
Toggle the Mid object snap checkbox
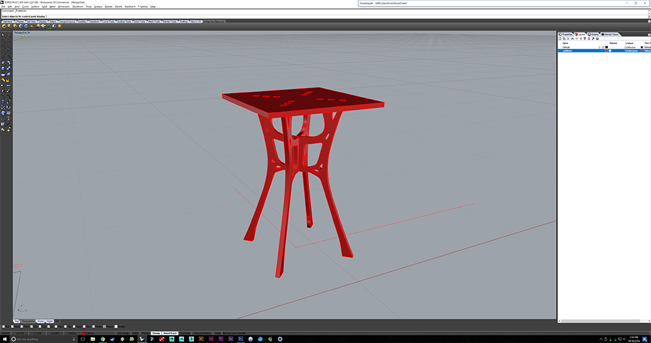coord(31,326)
